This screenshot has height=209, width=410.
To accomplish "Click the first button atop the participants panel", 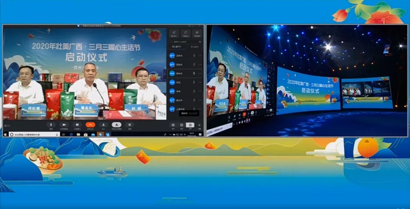I will pos(174,34).
